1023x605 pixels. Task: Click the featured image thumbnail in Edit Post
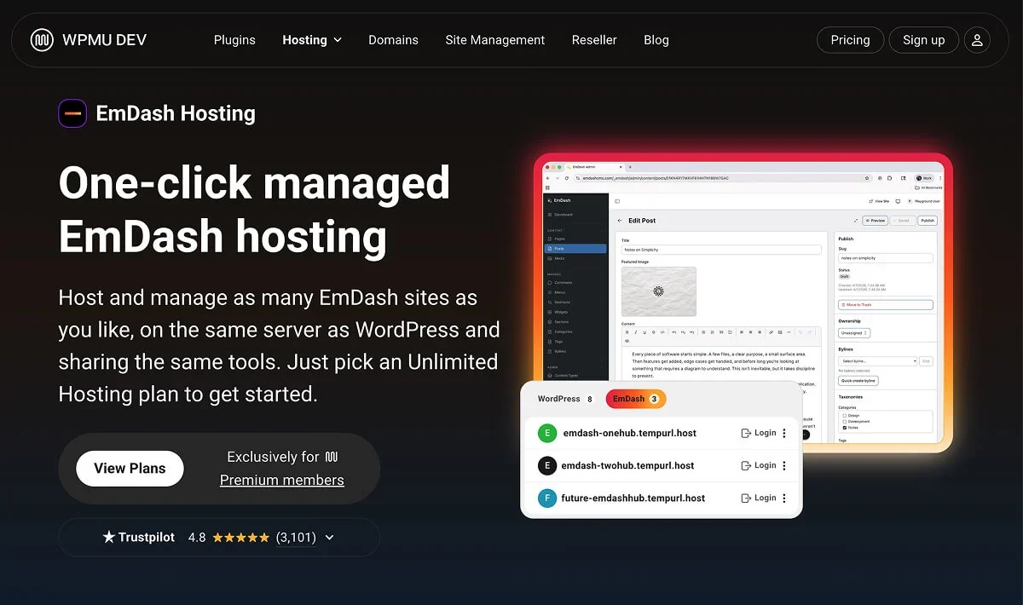pos(658,291)
